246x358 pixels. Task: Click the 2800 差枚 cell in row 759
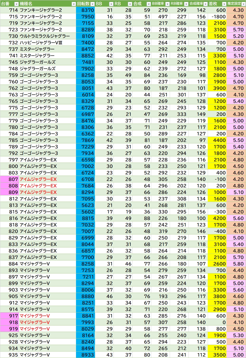pyautogui.click(x=217, y=75)
